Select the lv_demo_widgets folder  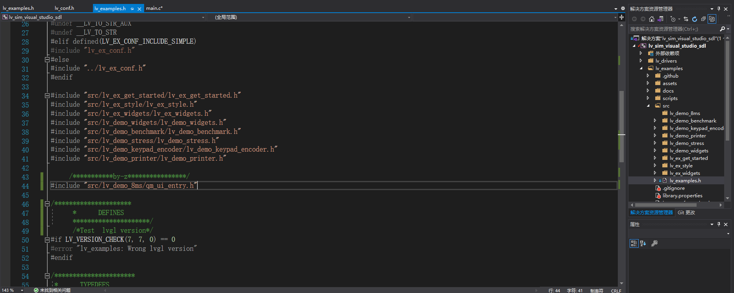[x=689, y=150]
